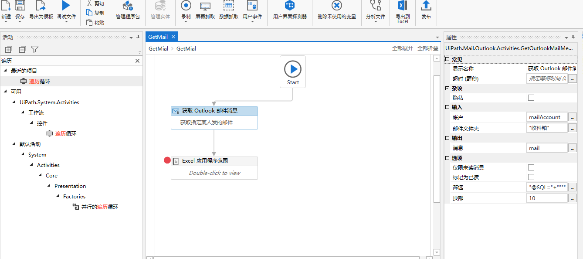This screenshot has height=259, width=583.
Task: Collapse the 输入 property section
Action: click(x=447, y=107)
